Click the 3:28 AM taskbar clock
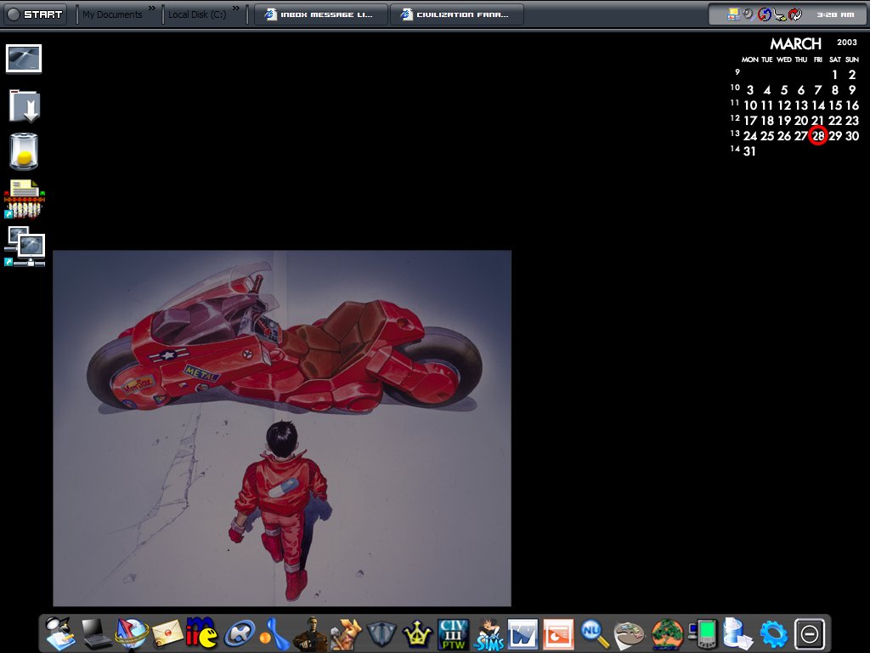The image size is (870, 653). (x=835, y=14)
